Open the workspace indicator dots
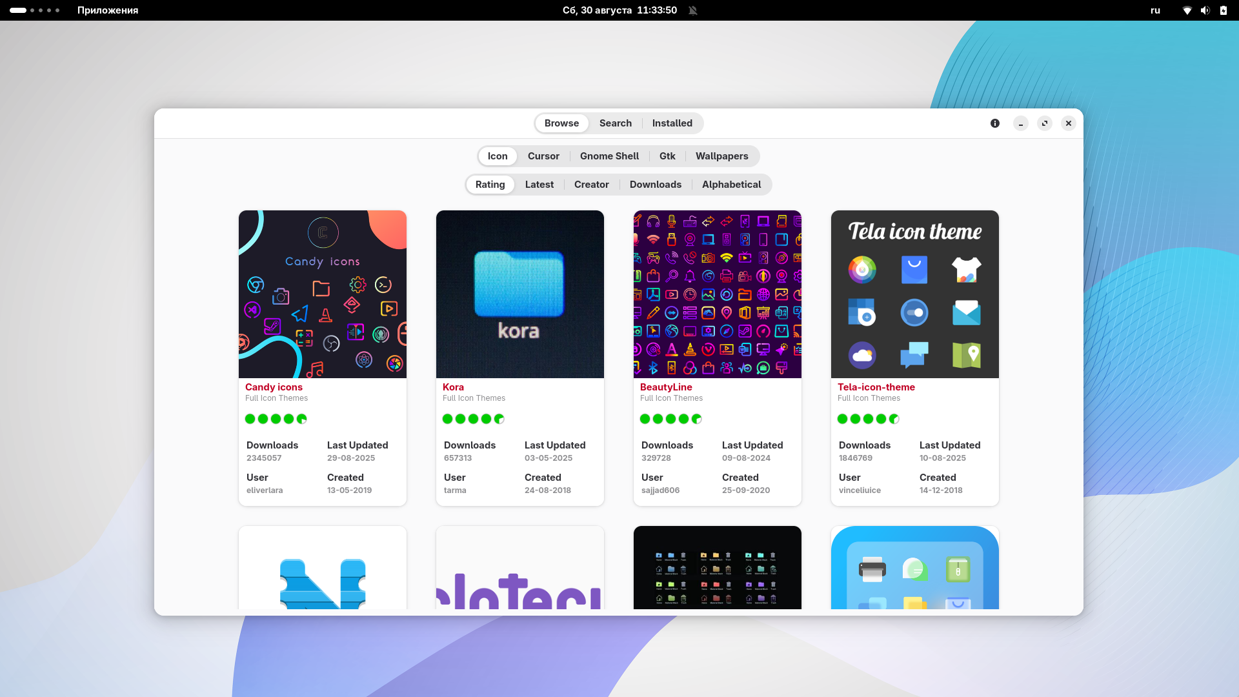The width and height of the screenshot is (1239, 697). 35,10
